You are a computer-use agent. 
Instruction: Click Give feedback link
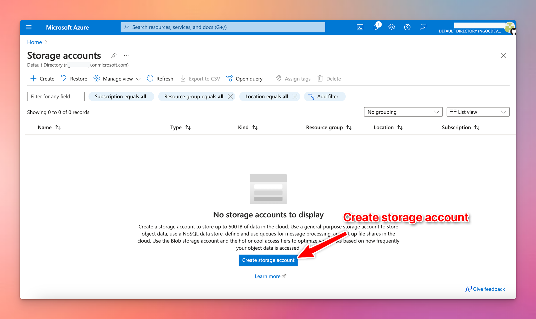[485, 289]
